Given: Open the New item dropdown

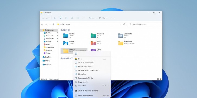Looking at the screenshot, I should pos(46,18).
